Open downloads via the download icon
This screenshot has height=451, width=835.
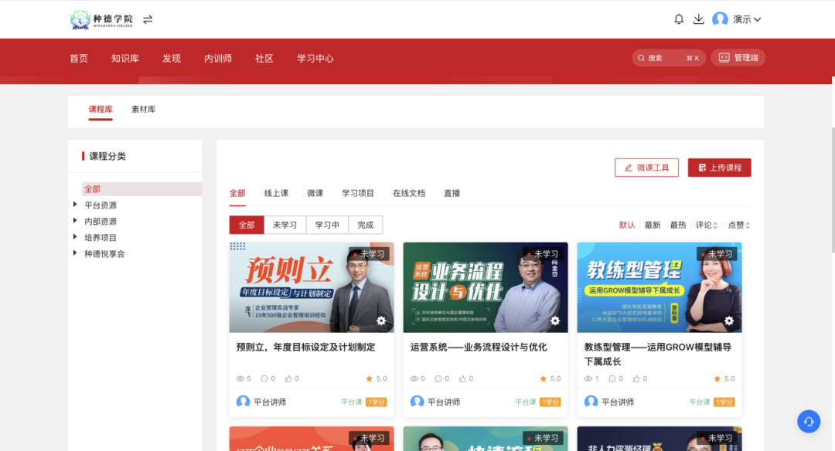pos(698,19)
